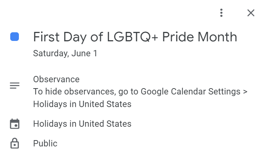Viewport: 266px width, 159px height.
Task: Click "Pride Month" in the event title
Action: [x=199, y=37]
